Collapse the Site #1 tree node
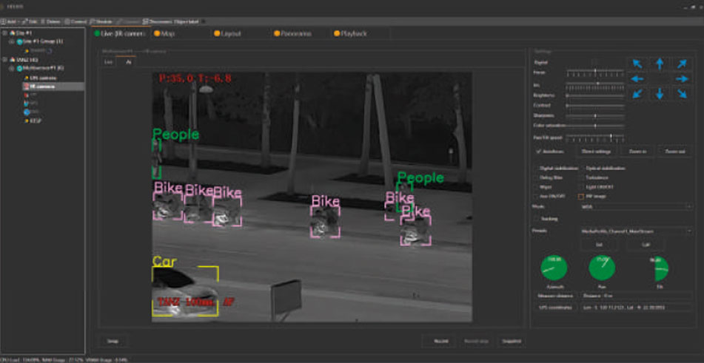 pos(4,33)
